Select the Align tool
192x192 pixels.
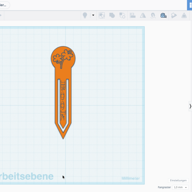132,15
